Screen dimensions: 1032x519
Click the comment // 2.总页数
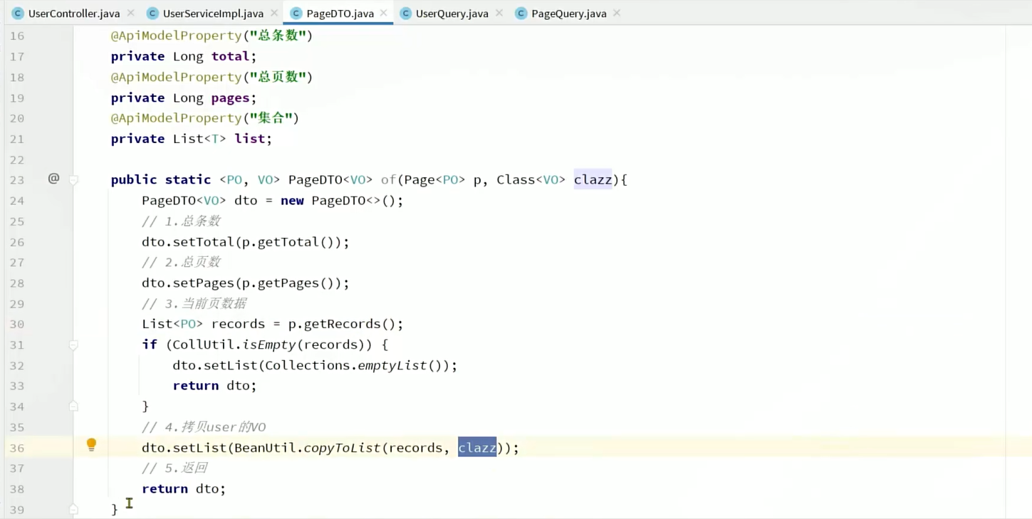tap(181, 262)
